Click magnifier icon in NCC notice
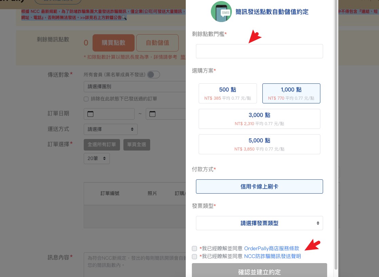This screenshot has height=277, width=379. coord(124,17)
